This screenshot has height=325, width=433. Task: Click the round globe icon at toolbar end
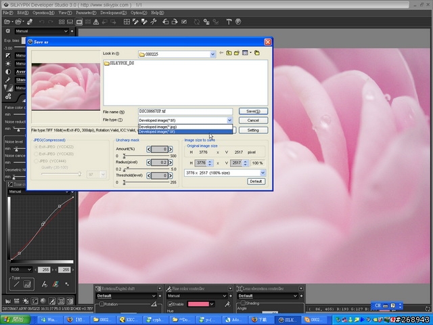click(238, 22)
